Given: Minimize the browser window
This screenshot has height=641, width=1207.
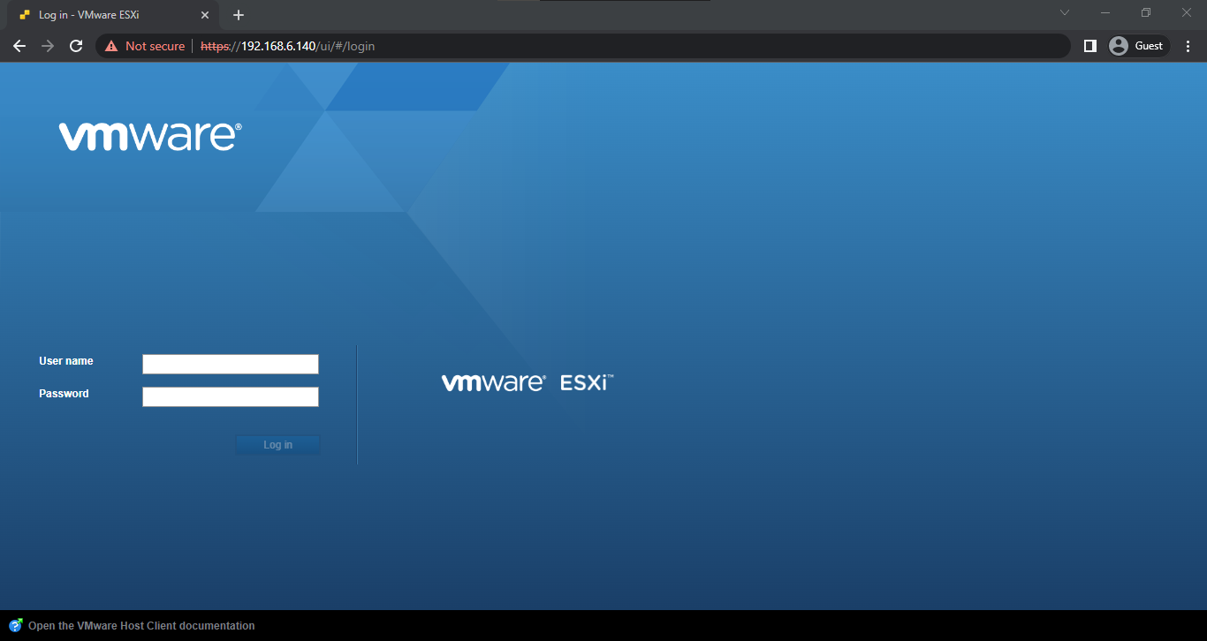Looking at the screenshot, I should pyautogui.click(x=1105, y=12).
